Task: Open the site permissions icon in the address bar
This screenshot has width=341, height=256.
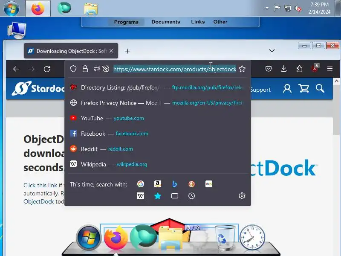Action: pos(97,69)
